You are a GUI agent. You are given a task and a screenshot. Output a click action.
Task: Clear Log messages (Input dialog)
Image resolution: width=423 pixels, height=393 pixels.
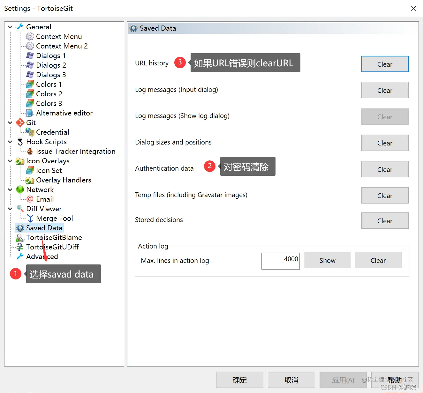pos(385,90)
